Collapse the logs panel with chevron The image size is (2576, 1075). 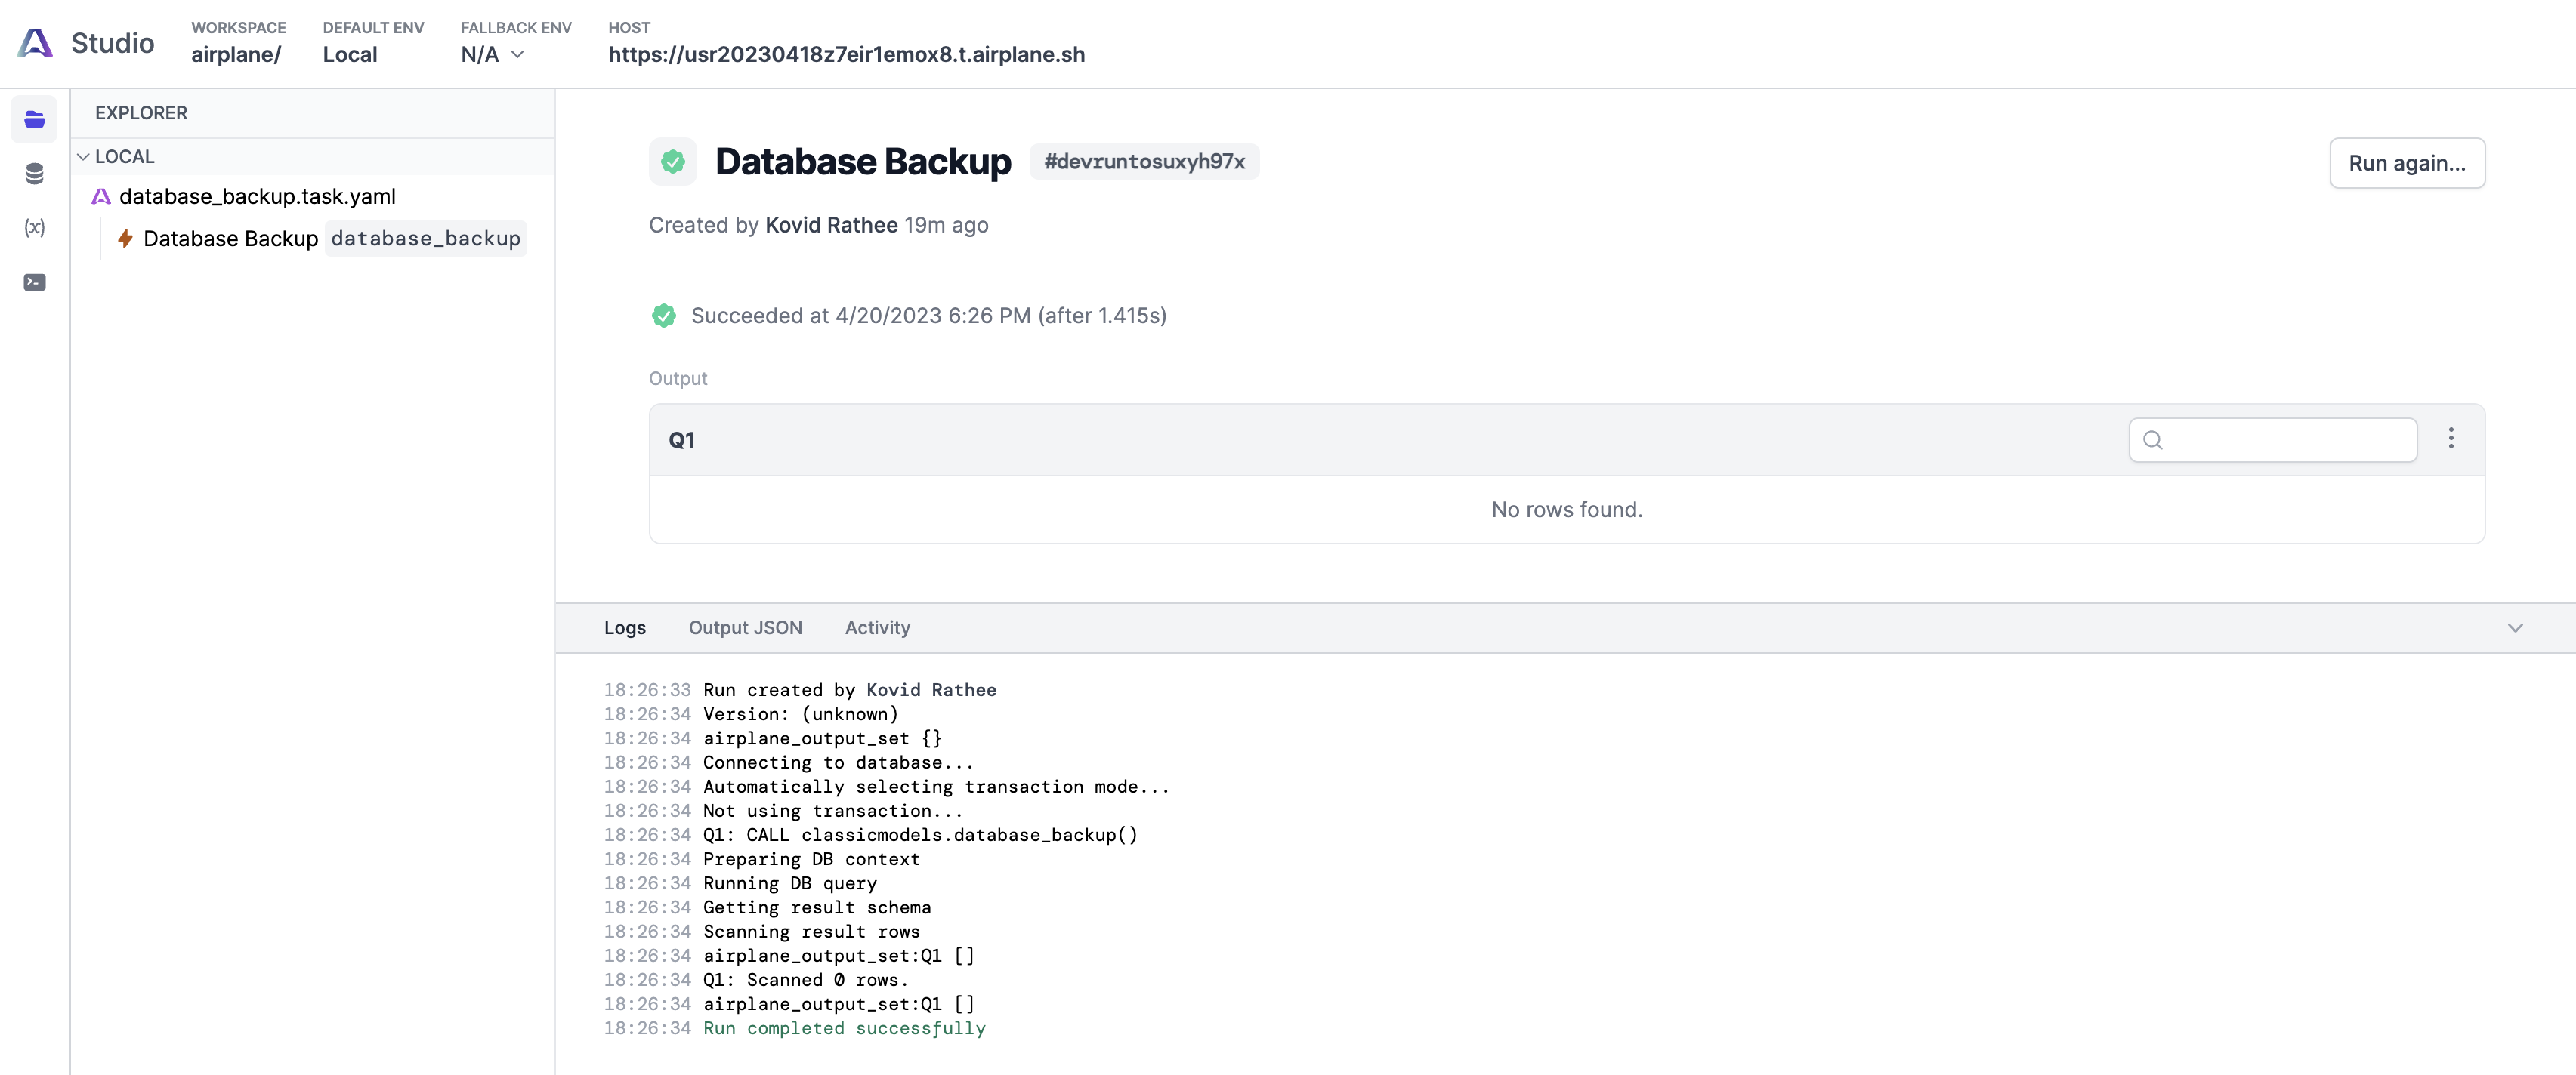click(x=2515, y=628)
